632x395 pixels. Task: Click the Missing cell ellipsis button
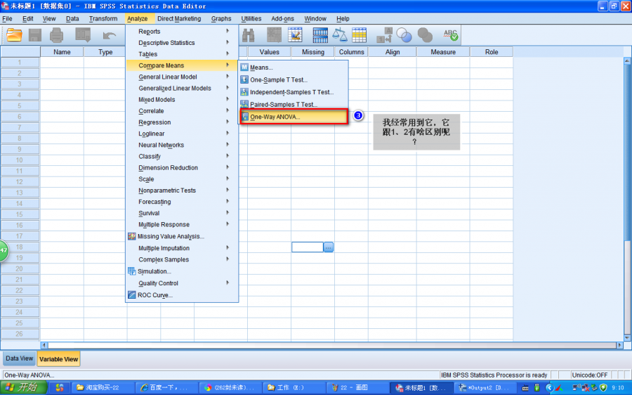pos(329,247)
